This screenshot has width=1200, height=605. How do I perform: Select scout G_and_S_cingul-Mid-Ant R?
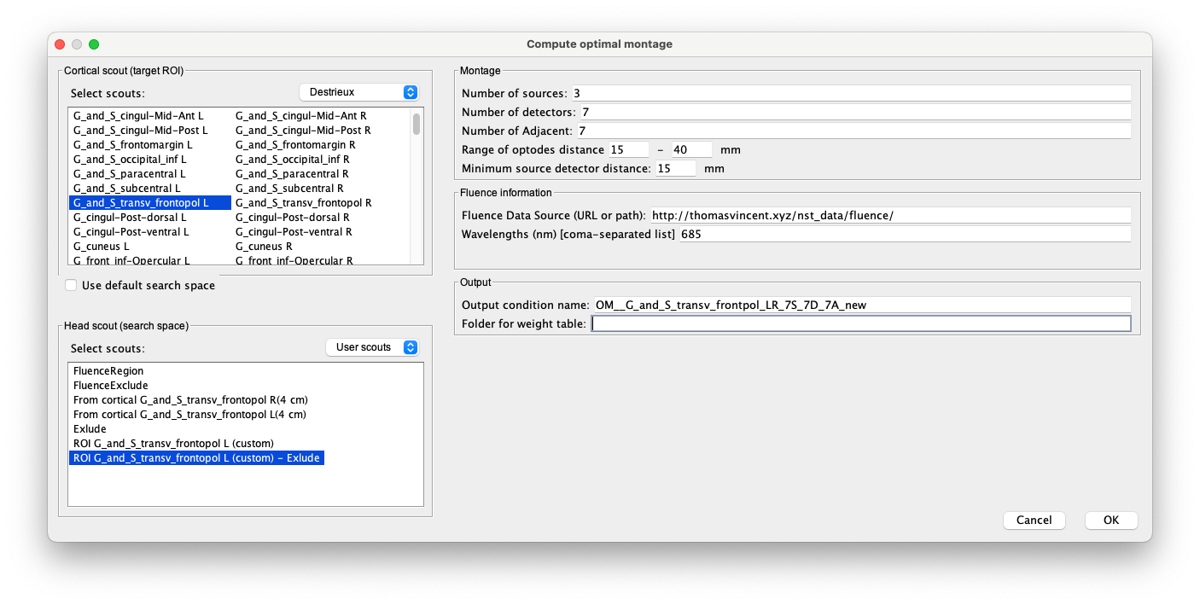[300, 116]
